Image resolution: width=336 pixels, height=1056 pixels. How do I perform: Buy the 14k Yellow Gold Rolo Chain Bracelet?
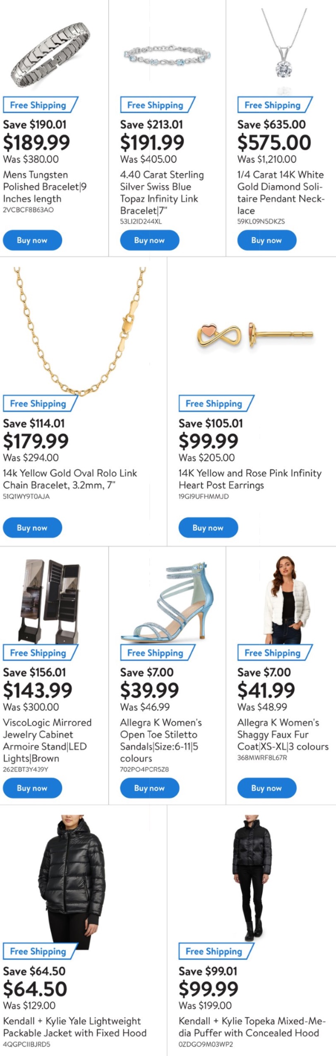pos(32,528)
